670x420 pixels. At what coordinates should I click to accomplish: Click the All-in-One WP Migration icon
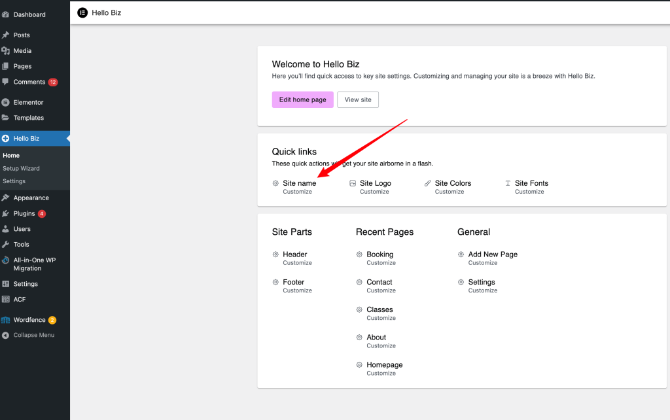pos(5,260)
